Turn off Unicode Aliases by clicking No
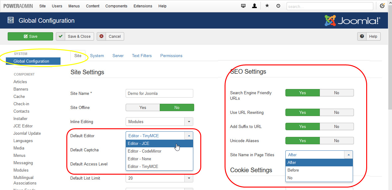Screen dimensions: 392x190 click(x=336, y=141)
